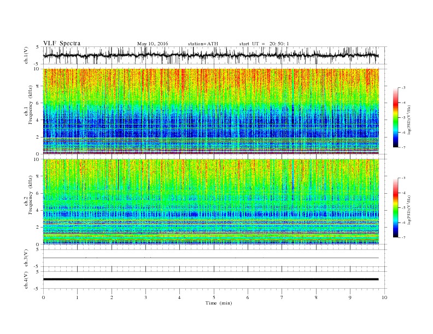Click the "start UT = 20:50: 1" label
Image resolution: width=433 pixels, height=334 pixels.
264,44
